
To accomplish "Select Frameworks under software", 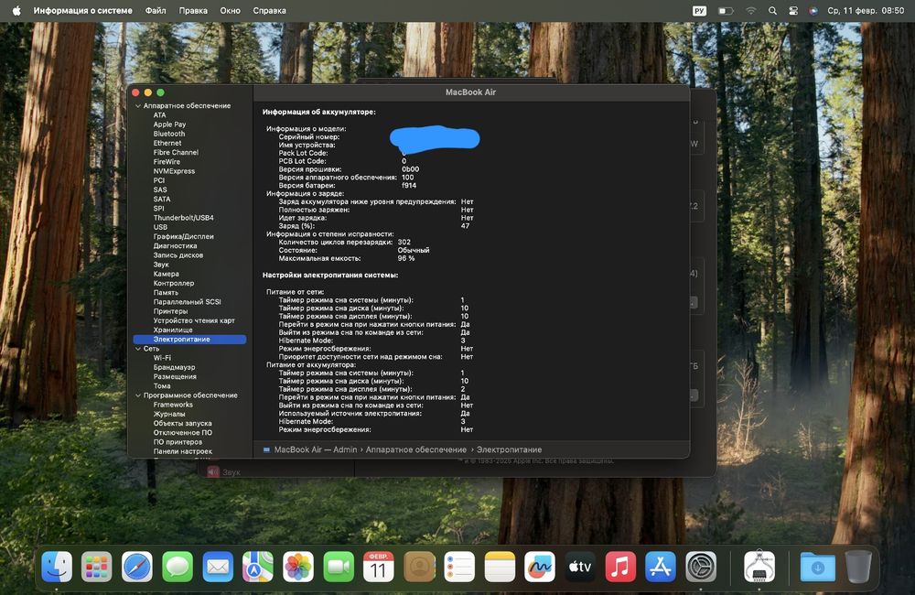I will click(x=173, y=405).
